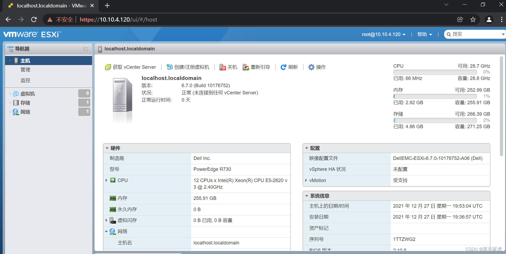Click the virtual machines count badge 0
The image size is (506, 254).
point(84,93)
